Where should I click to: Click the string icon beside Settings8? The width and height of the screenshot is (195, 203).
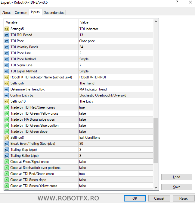pos(7,138)
